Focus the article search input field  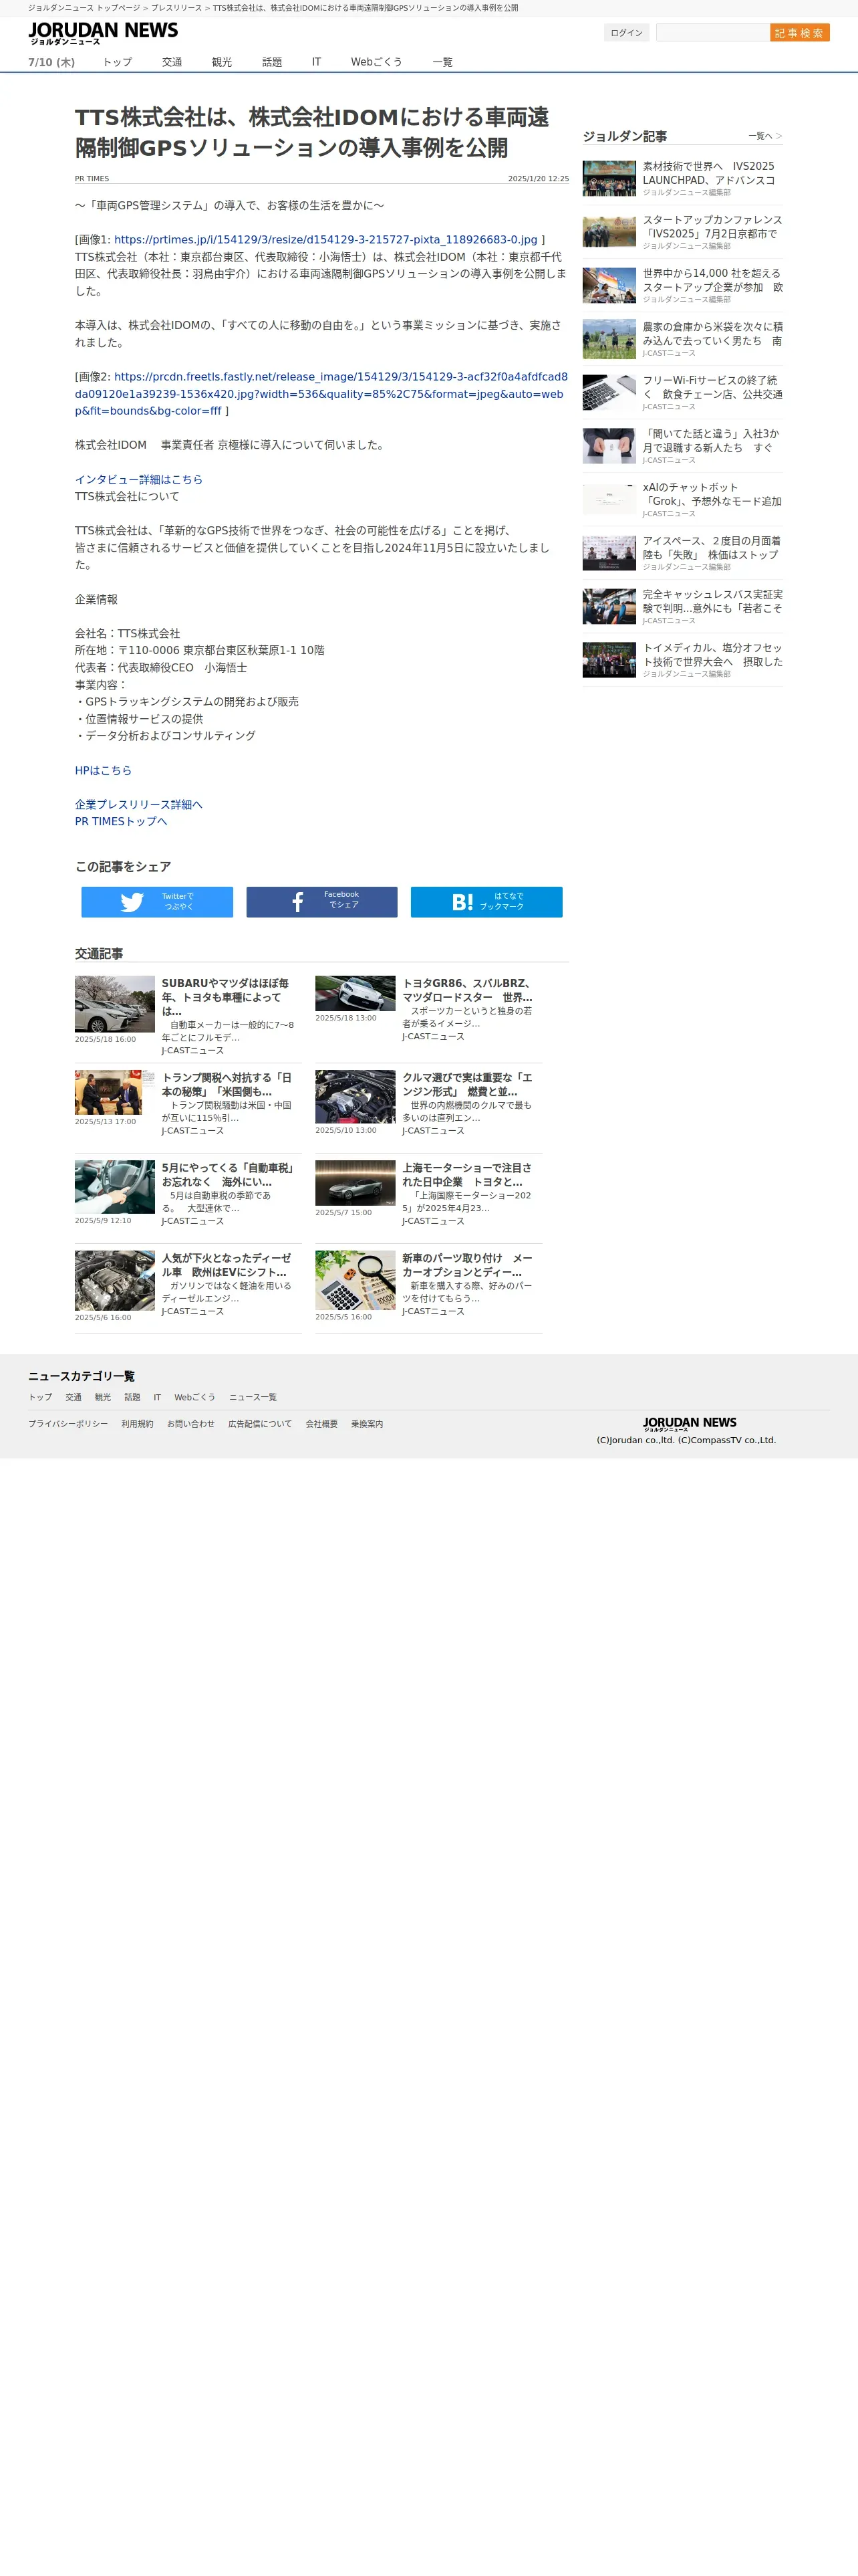[712, 33]
